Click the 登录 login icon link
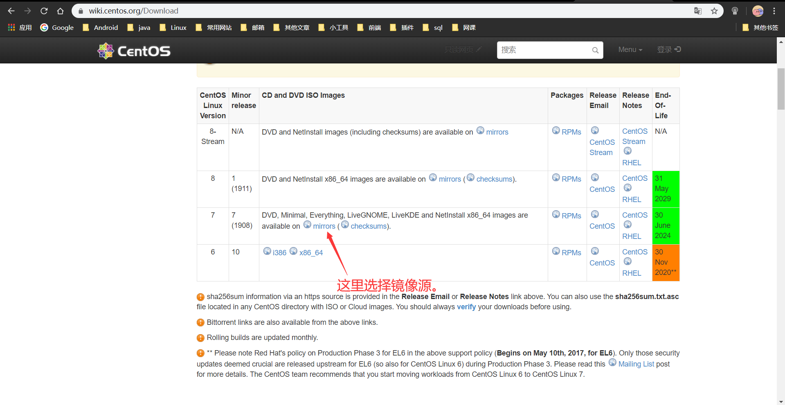Viewport: 785px width, 405px height. pyautogui.click(x=669, y=49)
